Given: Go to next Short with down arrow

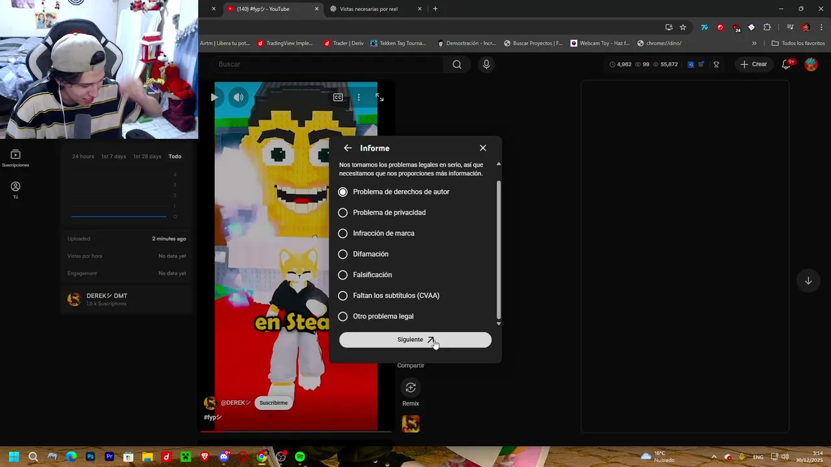Looking at the screenshot, I should tap(808, 281).
